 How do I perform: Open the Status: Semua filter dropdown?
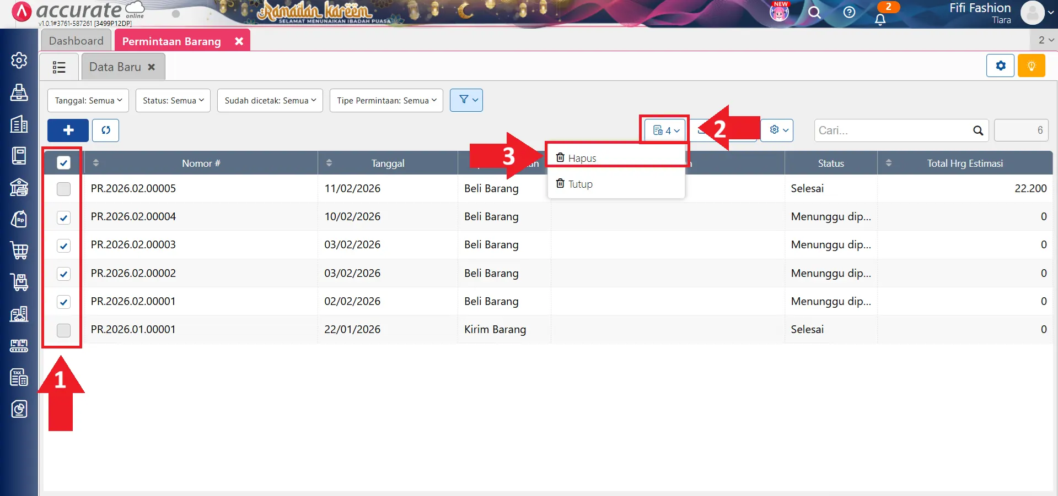[x=173, y=101]
